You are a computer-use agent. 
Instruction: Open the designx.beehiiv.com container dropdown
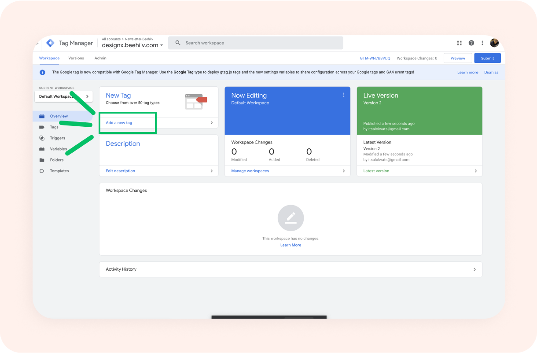pos(132,45)
